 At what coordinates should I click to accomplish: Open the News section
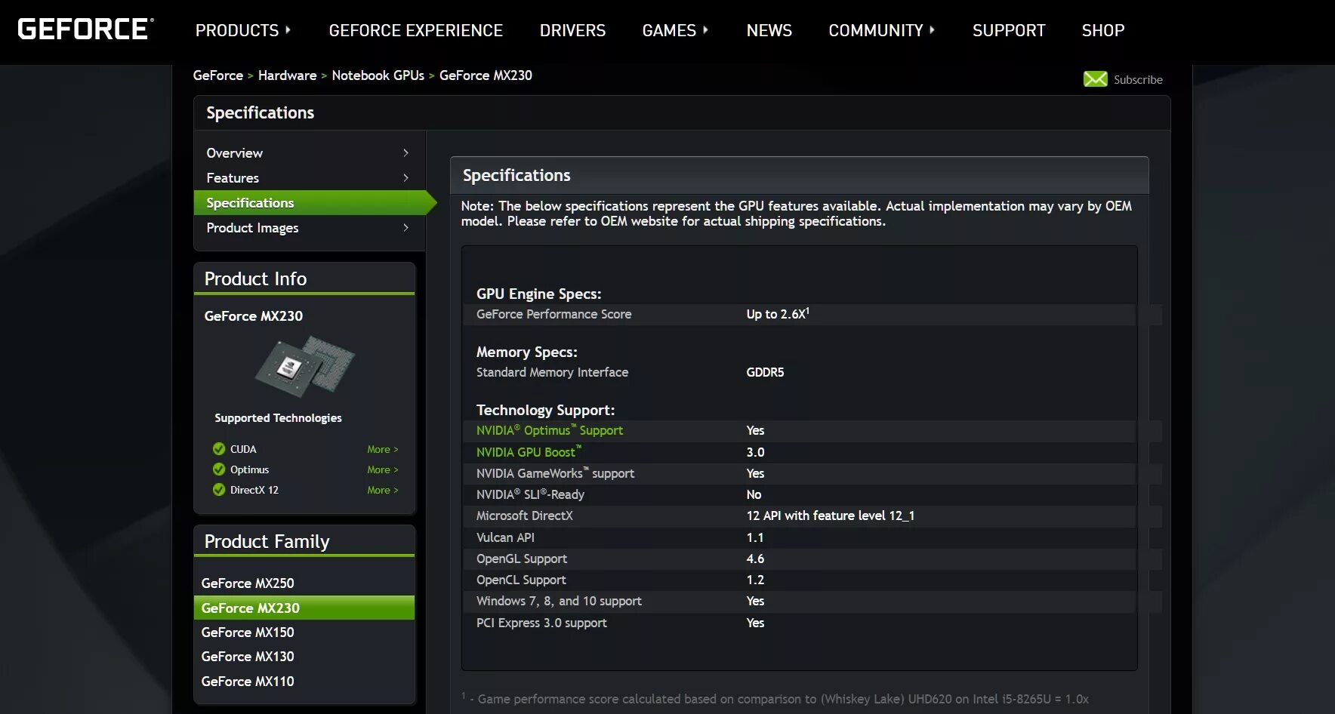coord(769,30)
